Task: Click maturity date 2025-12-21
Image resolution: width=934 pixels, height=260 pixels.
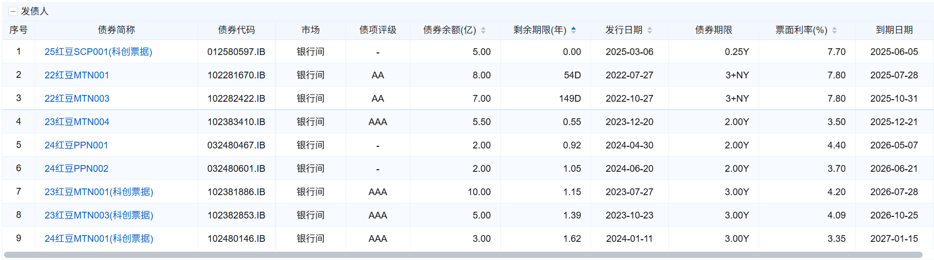Action: [x=894, y=122]
